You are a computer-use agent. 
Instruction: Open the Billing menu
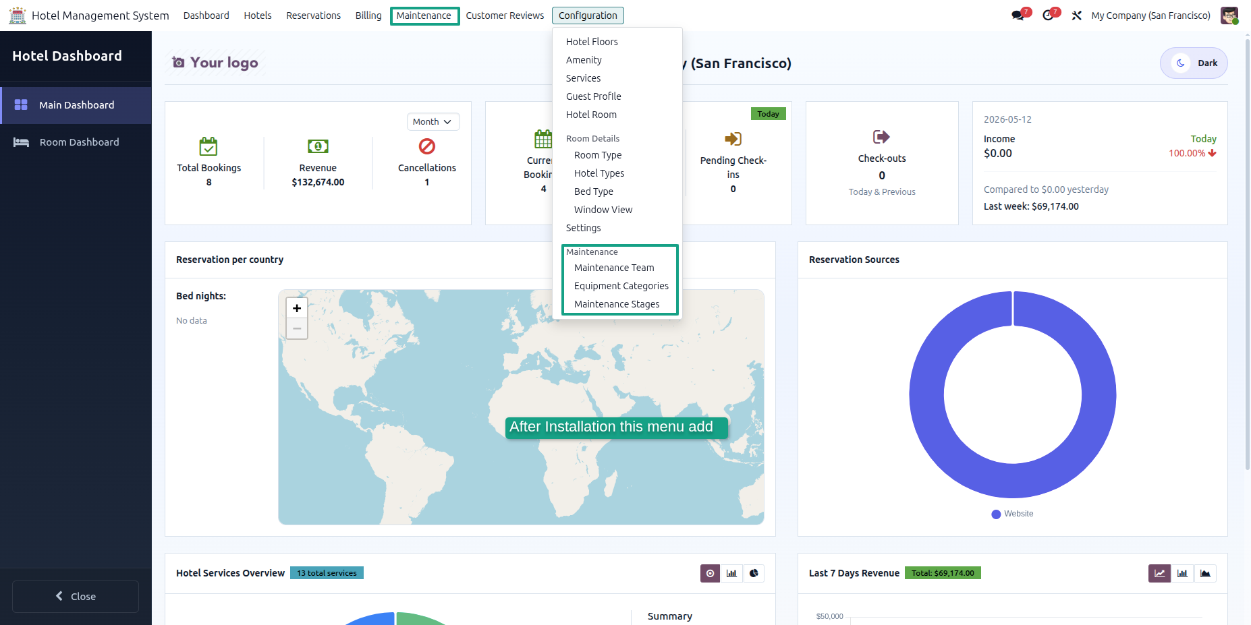click(x=368, y=16)
